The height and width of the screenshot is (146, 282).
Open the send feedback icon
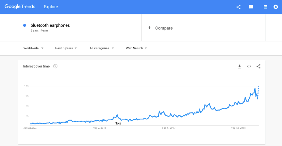pos(251,7)
